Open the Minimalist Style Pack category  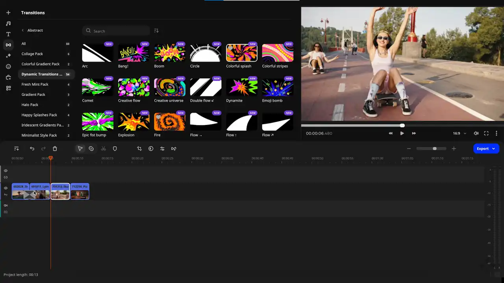pyautogui.click(x=46, y=136)
